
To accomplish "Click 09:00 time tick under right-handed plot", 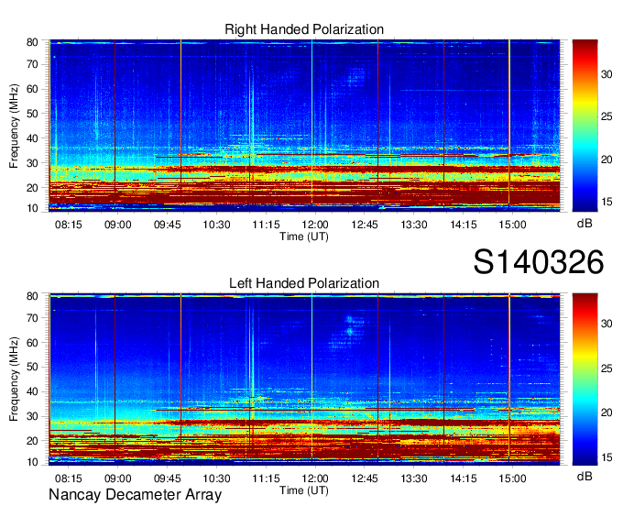I will coord(117,225).
